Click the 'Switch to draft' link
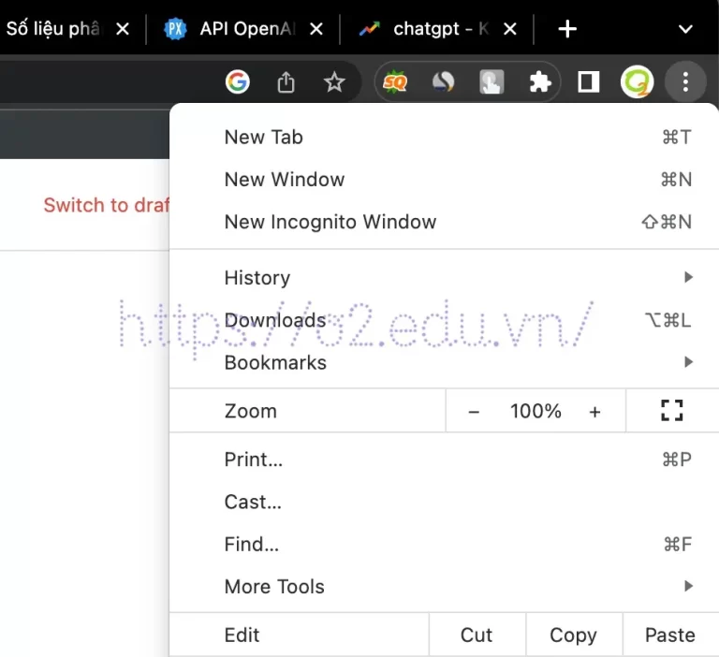Viewport: 719px width, 657px height. pyautogui.click(x=107, y=205)
